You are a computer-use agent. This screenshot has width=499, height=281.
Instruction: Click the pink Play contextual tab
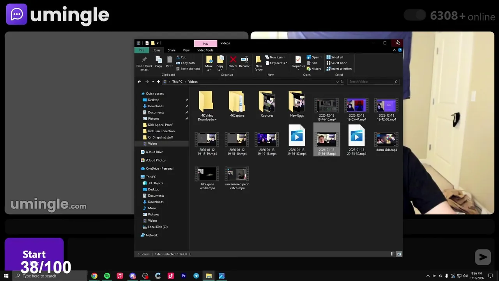(205, 43)
